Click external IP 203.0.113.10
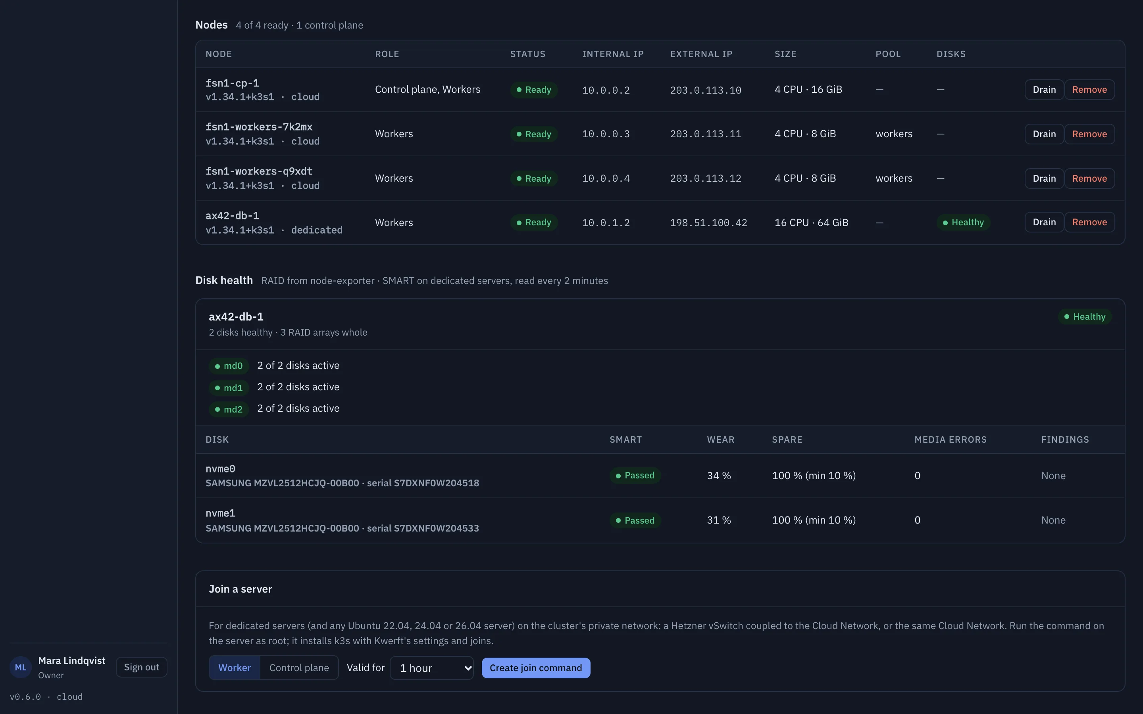Image resolution: width=1143 pixels, height=714 pixels. tap(706, 90)
